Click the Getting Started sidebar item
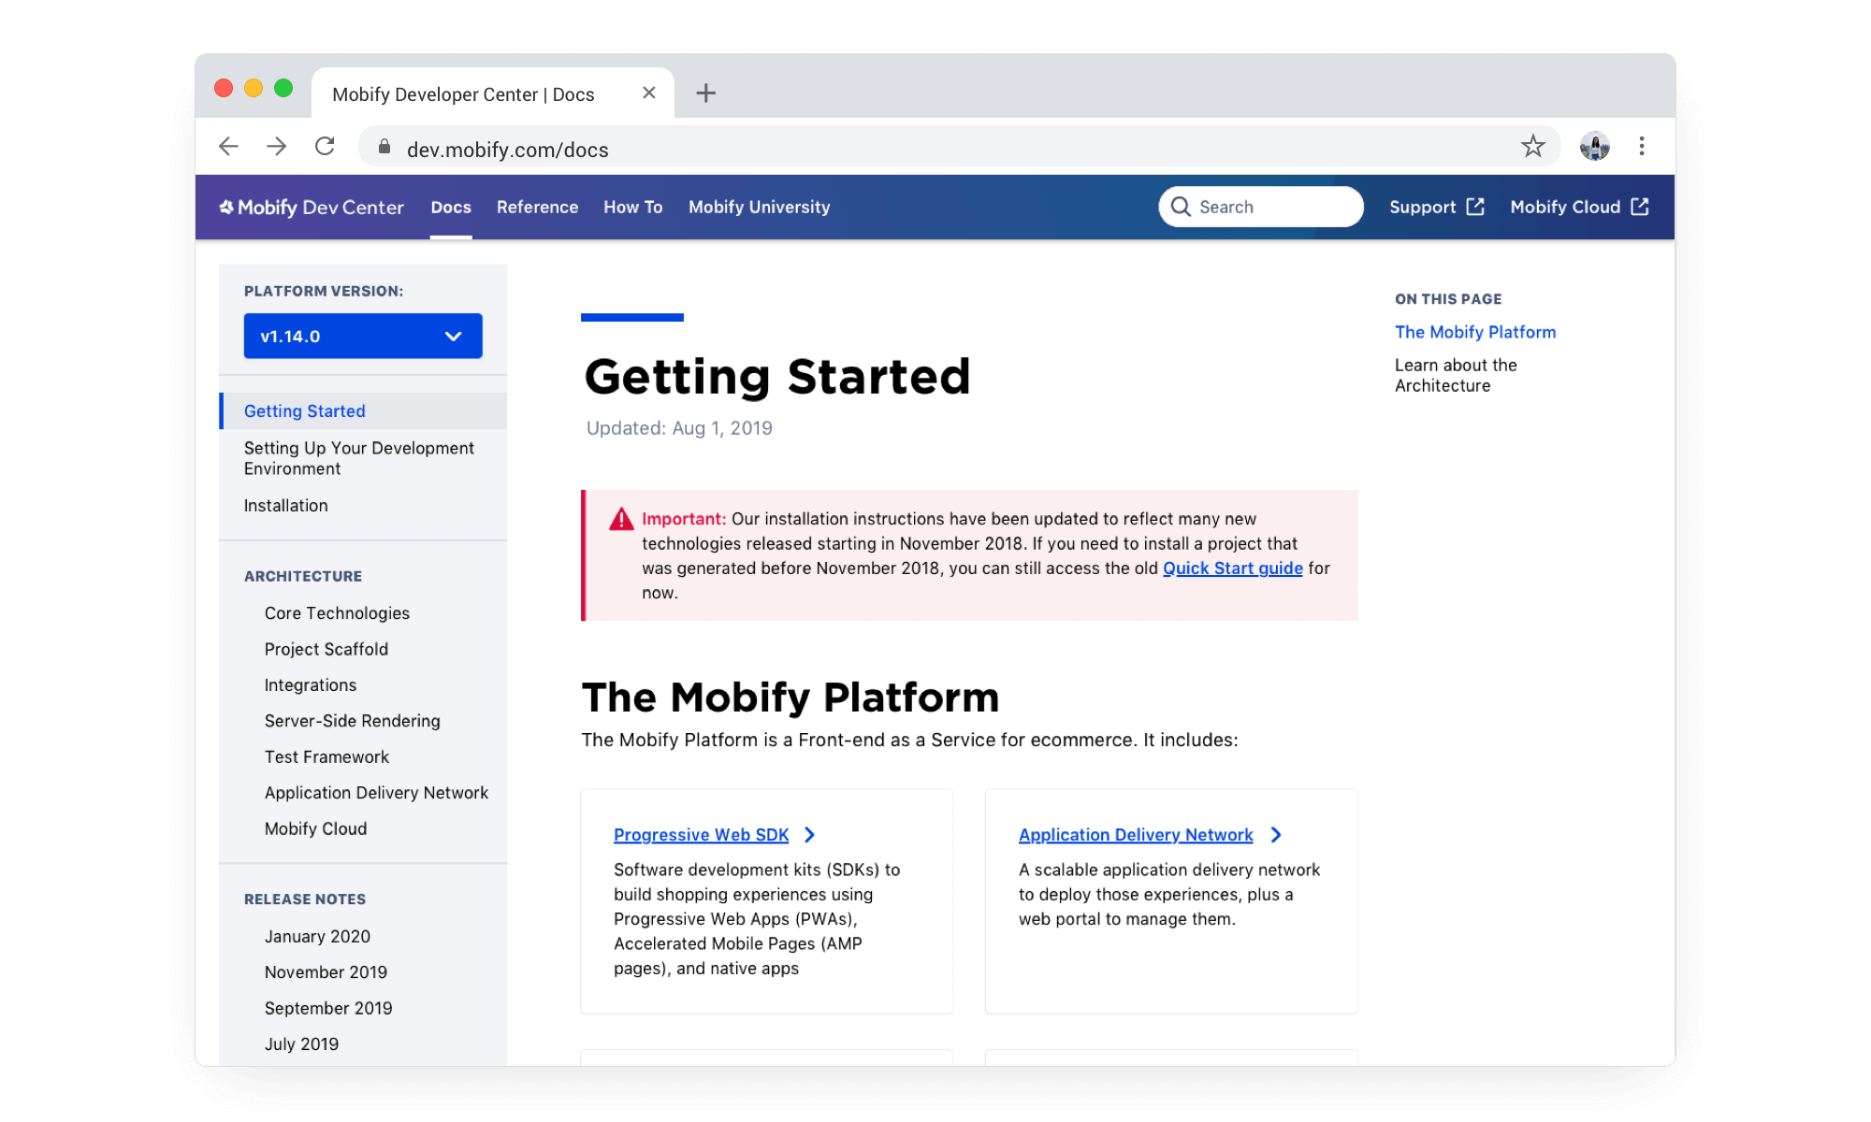1871x1122 pixels. [x=303, y=410]
